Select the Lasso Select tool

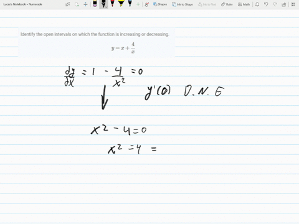(x=77, y=4)
